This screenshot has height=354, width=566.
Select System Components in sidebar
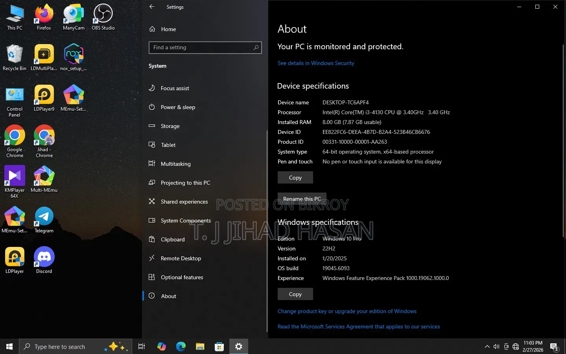click(186, 221)
